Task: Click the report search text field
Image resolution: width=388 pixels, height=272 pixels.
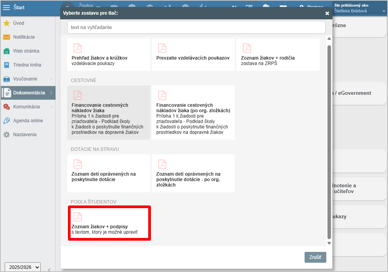Action: tap(196, 27)
